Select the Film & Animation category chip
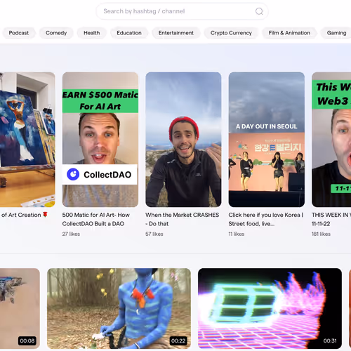Image resolution: width=351 pixels, height=351 pixels. click(289, 33)
